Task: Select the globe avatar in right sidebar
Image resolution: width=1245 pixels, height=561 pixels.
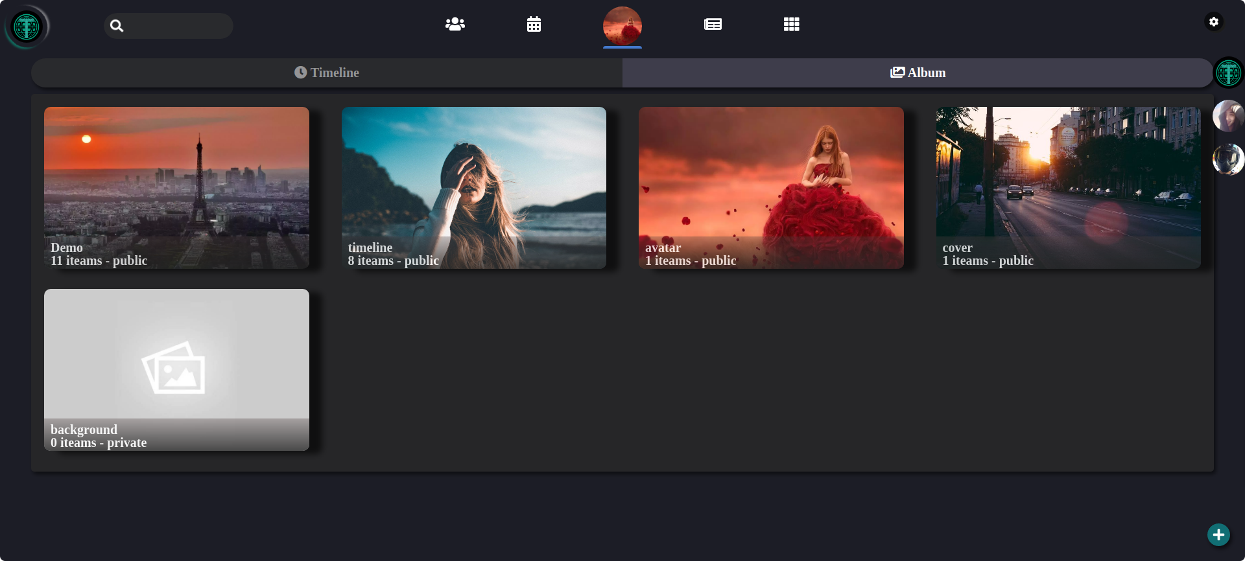Action: pos(1228,73)
